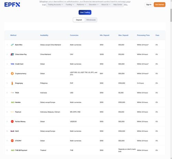Click the Start Trading button

pos(85,12)
